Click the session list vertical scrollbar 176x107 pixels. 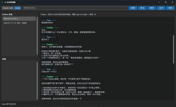37,36
